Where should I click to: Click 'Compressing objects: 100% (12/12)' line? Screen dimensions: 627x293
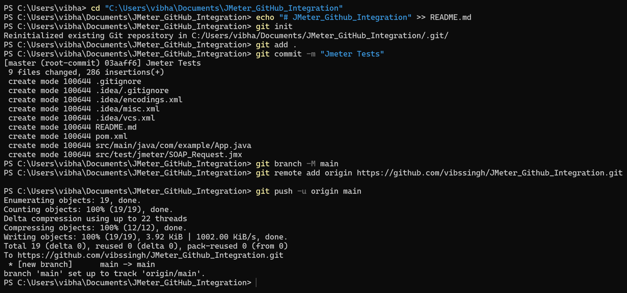click(95, 228)
